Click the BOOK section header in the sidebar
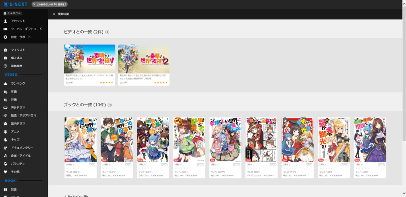The height and width of the screenshot is (197, 406). (x=11, y=181)
